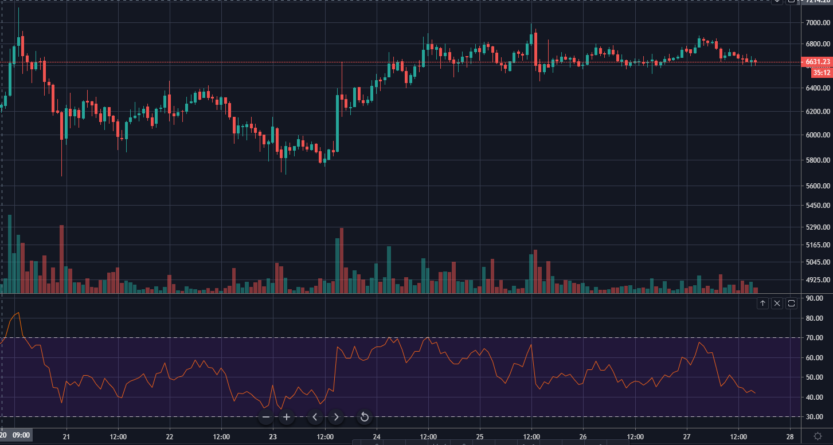
Task: Select the 5045.00 price scale label
Action: [x=818, y=262]
